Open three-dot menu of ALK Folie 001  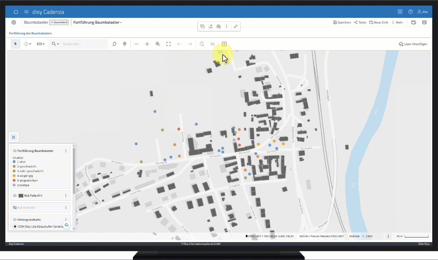click(66, 208)
